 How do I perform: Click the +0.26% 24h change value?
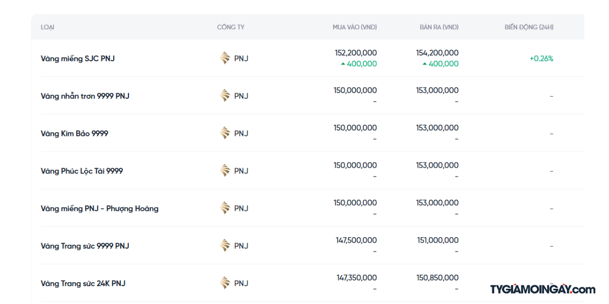click(x=541, y=59)
